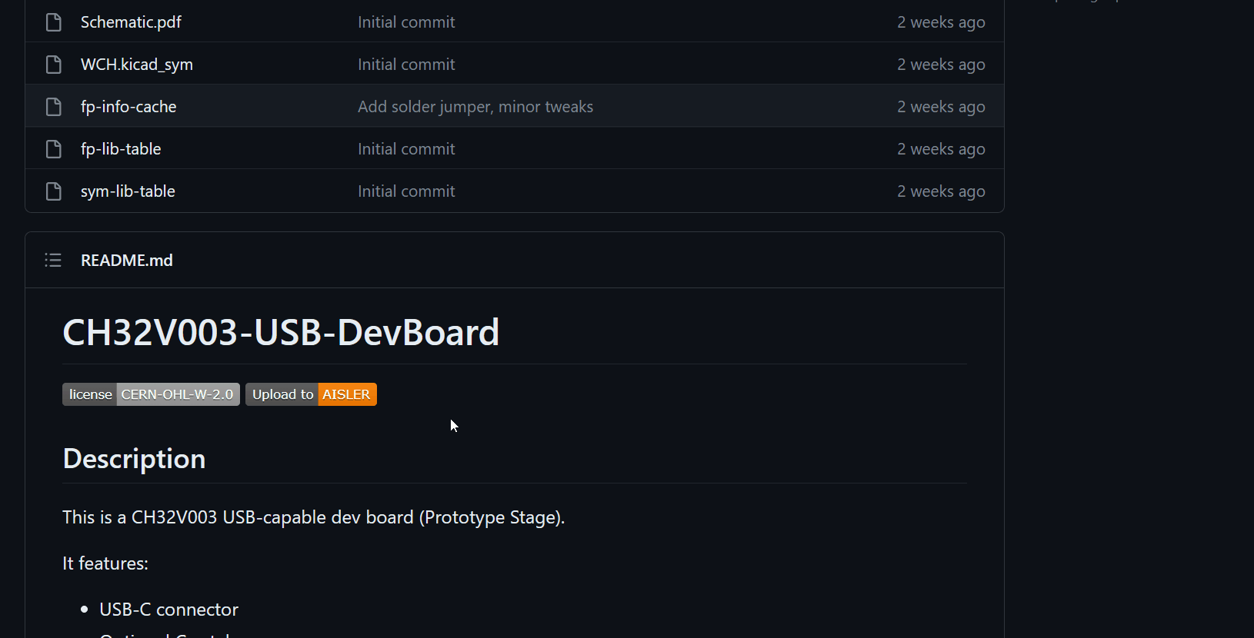The image size is (1254, 638).
Task: Click file icon beside fp-lib-table
Action: point(54,149)
